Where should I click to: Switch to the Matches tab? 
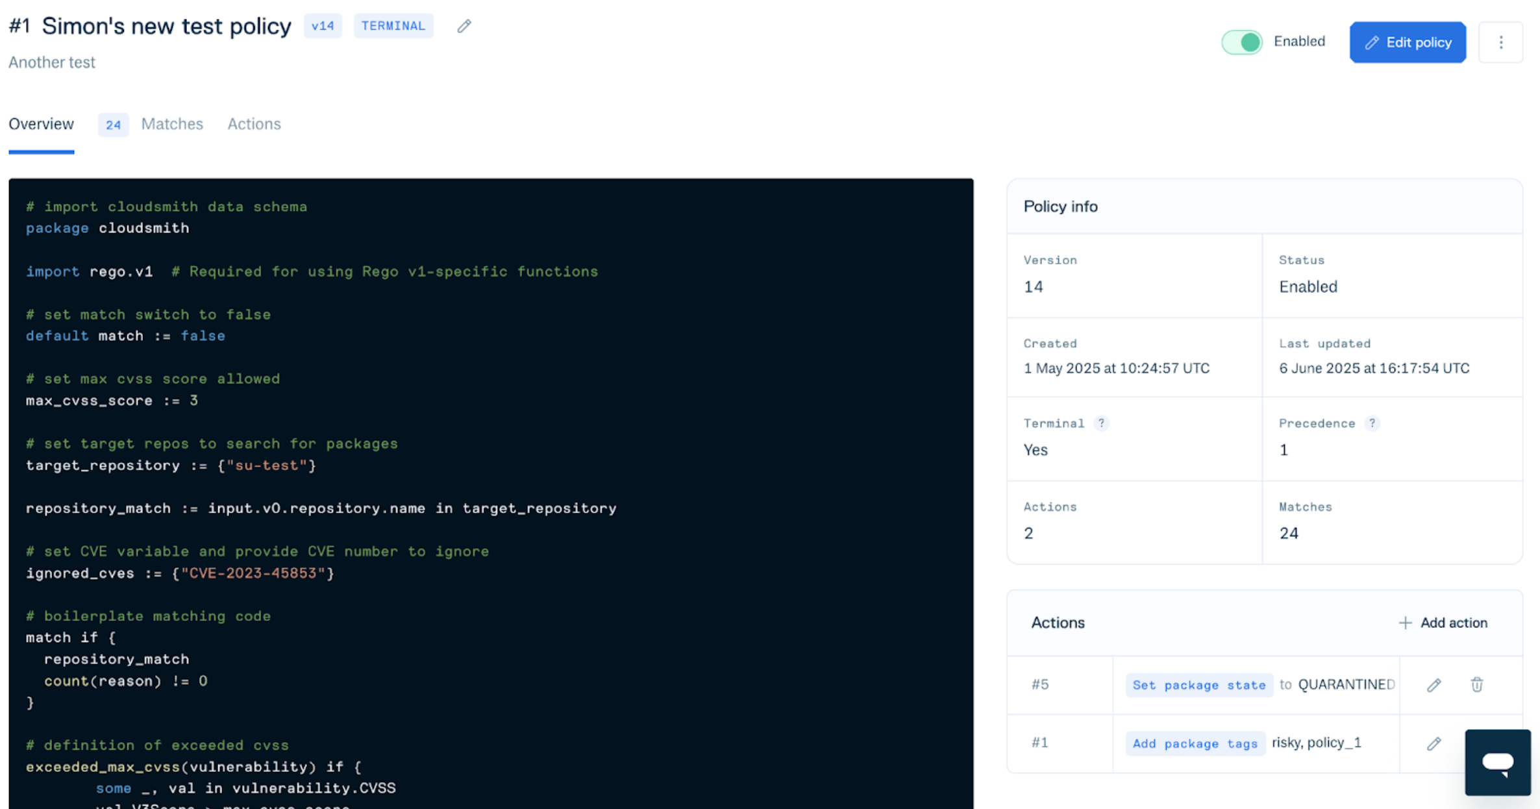click(x=172, y=124)
